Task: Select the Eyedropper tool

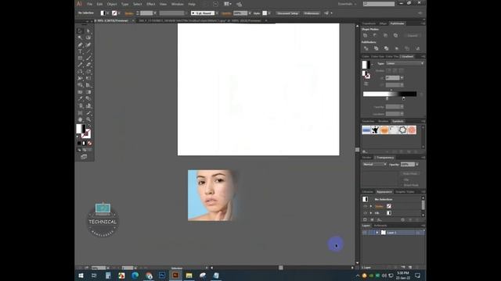Action: point(80,99)
